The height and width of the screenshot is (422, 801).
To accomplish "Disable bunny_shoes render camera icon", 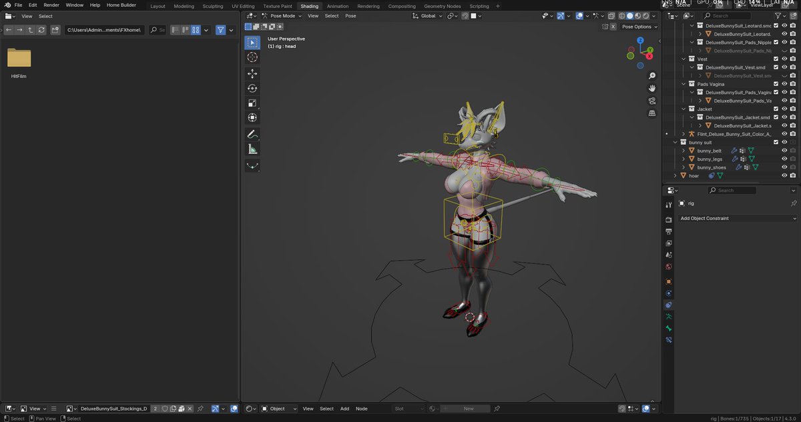I will pos(792,167).
